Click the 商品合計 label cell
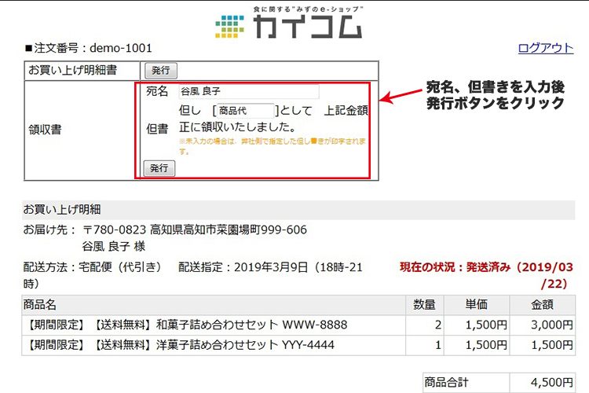Image resolution: width=589 pixels, height=393 pixels. (x=446, y=382)
